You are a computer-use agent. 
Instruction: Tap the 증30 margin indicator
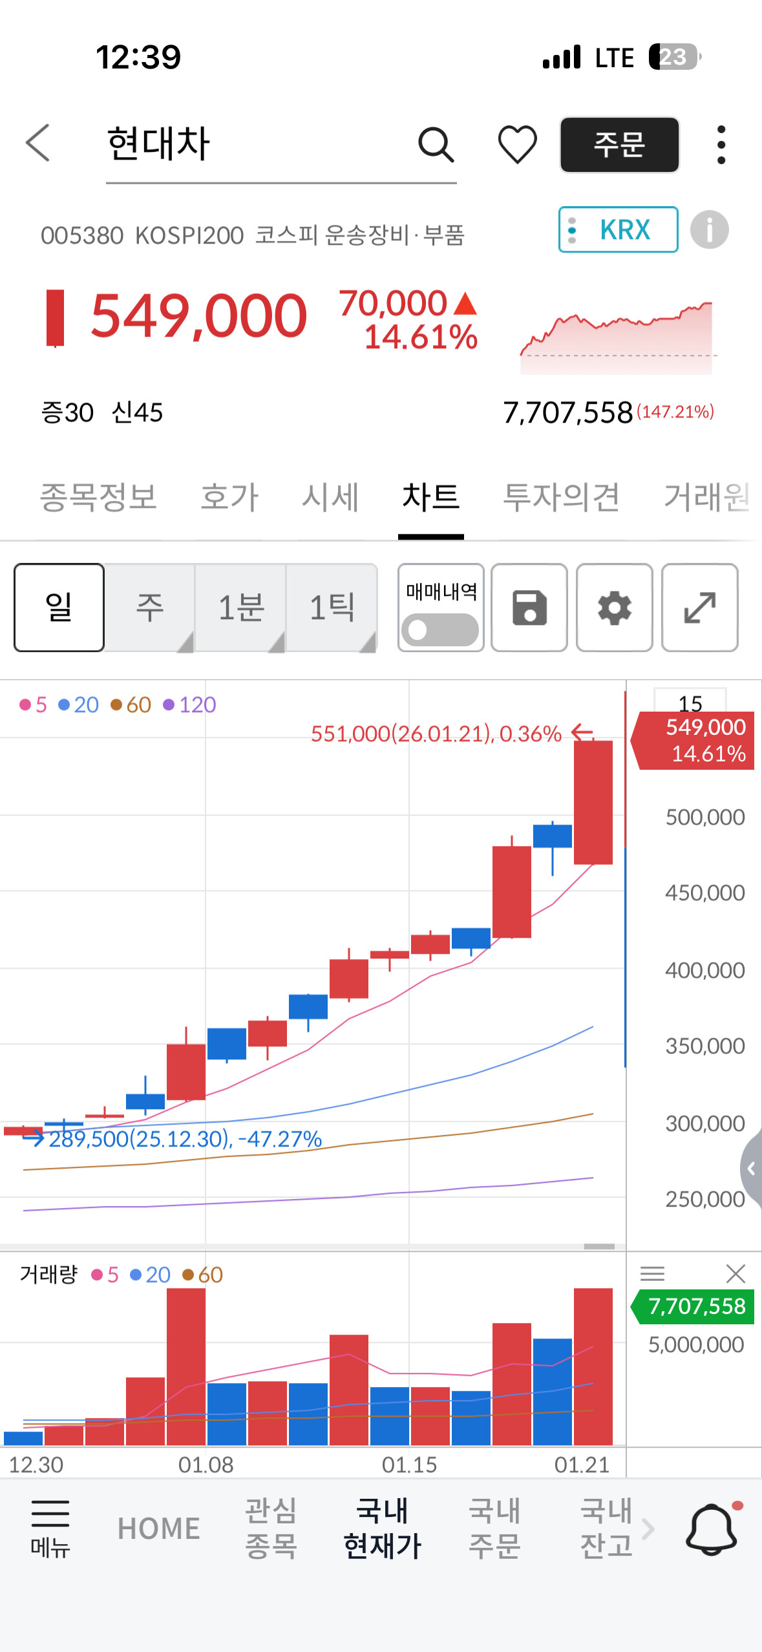[67, 412]
